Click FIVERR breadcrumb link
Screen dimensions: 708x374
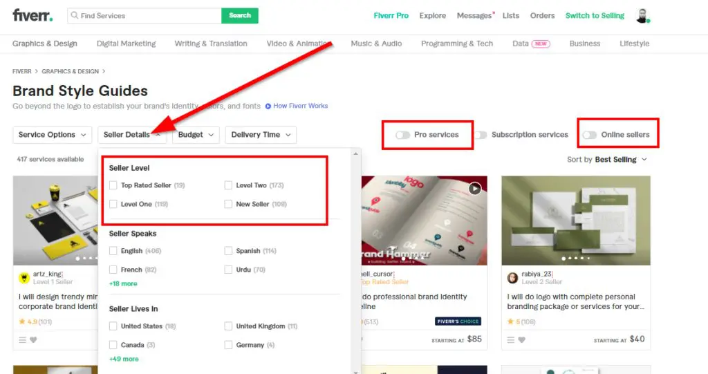(x=21, y=71)
